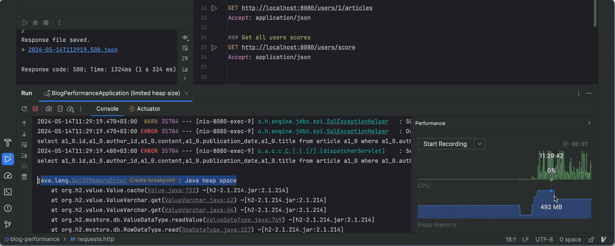The height and width of the screenshot is (246, 615).
Task: Open the Profiler tool window from left sidebar
Action: pyautogui.click(x=8, y=175)
